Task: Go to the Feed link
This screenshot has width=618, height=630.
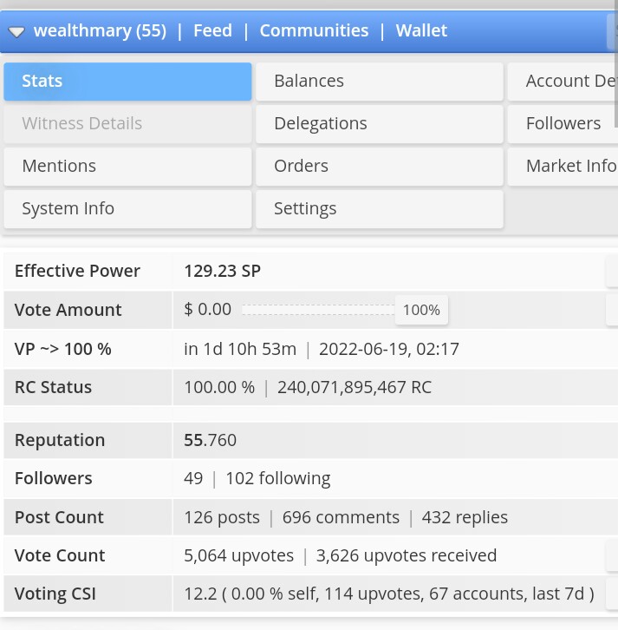Action: tap(212, 30)
